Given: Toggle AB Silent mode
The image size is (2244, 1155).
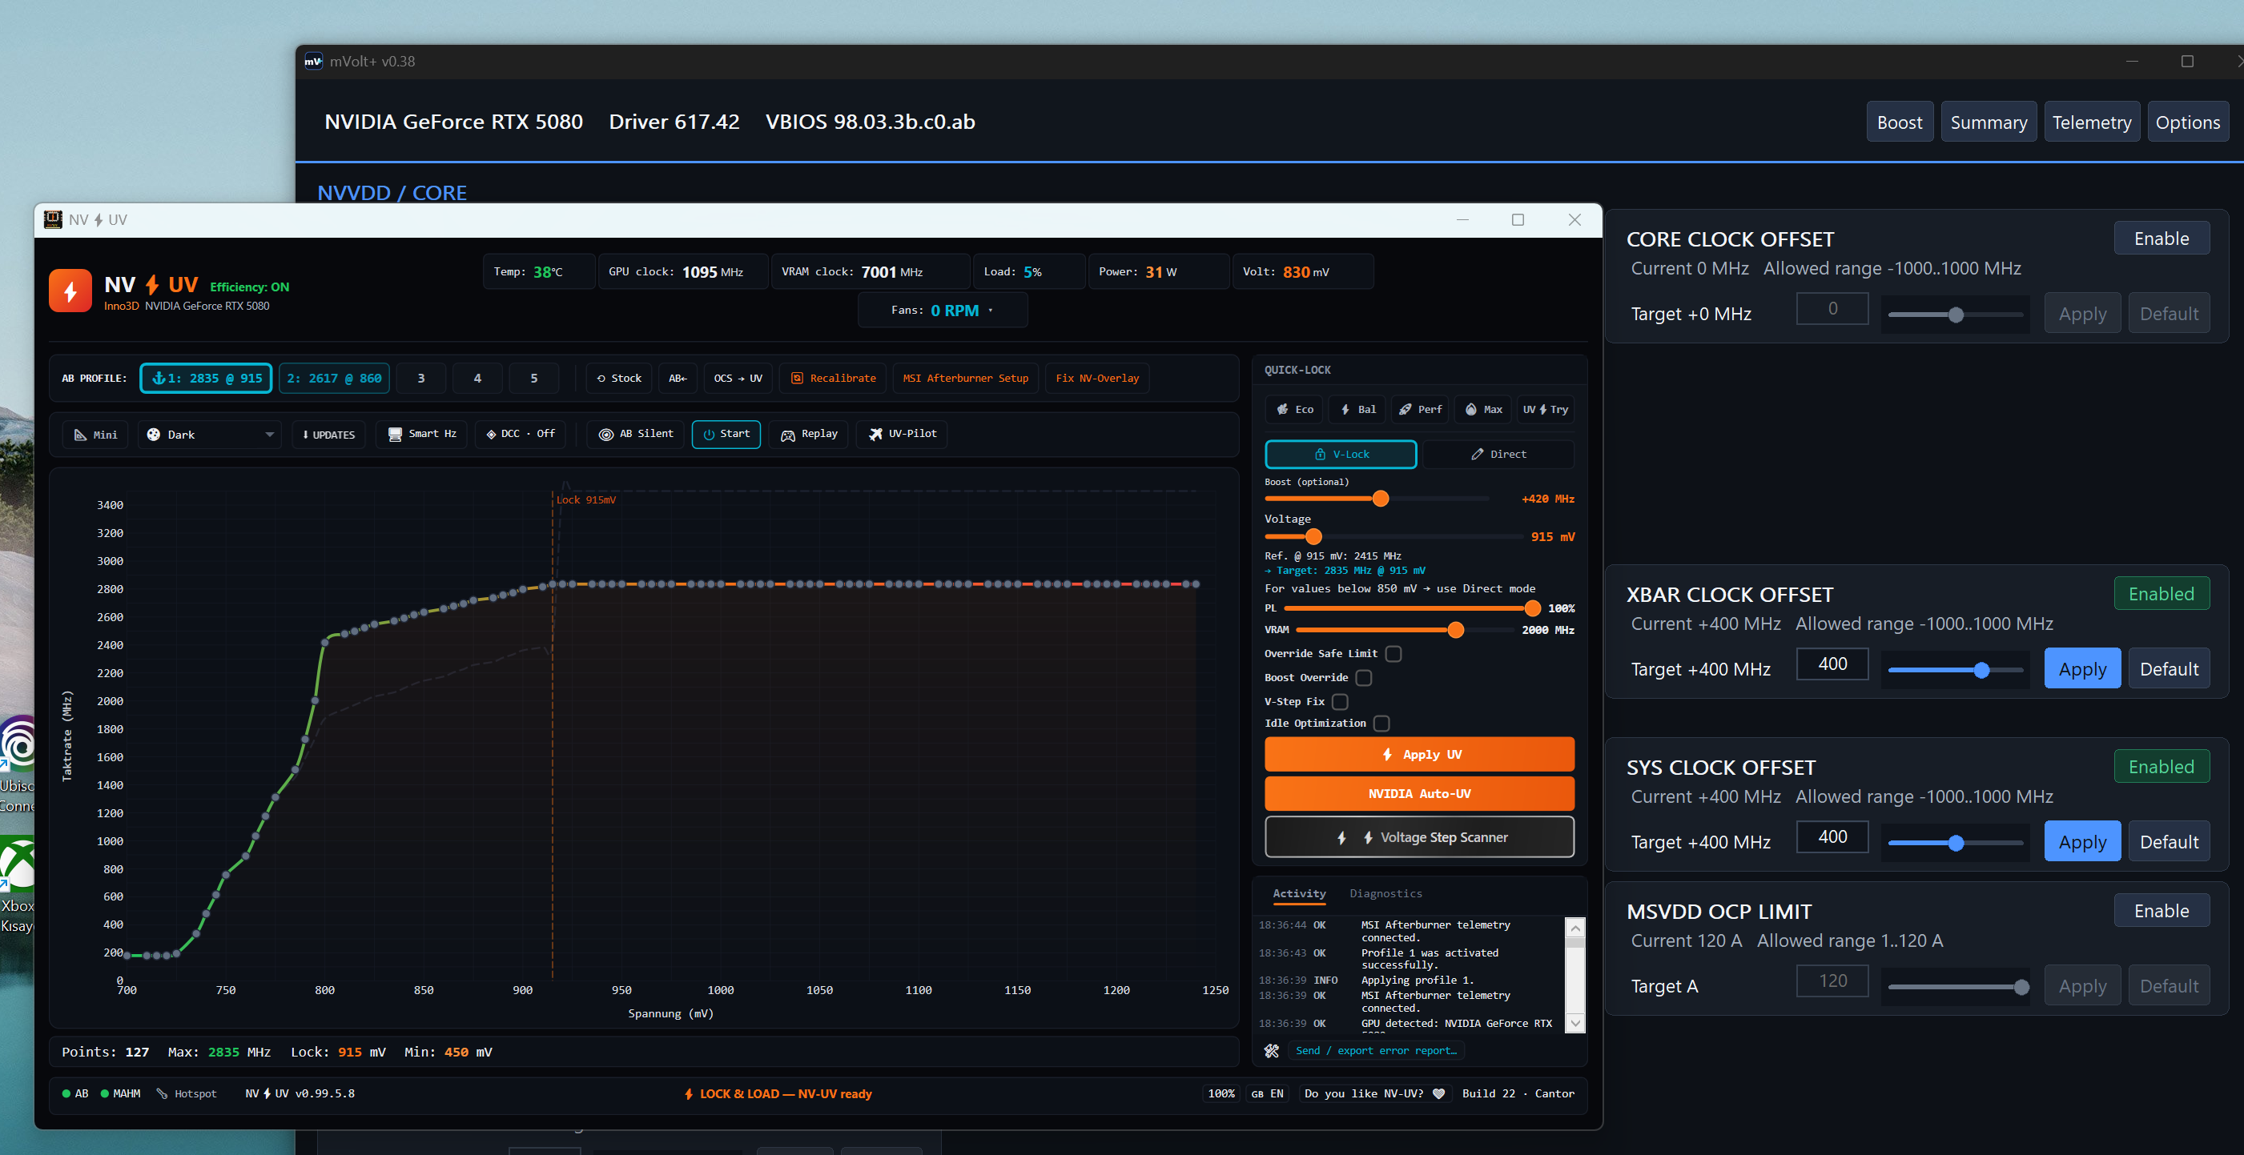Looking at the screenshot, I should (x=636, y=434).
